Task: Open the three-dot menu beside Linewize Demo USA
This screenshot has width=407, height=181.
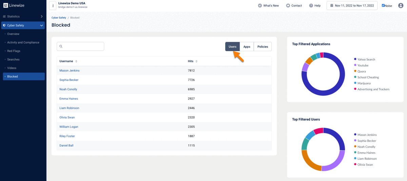Action: [x=53, y=5]
